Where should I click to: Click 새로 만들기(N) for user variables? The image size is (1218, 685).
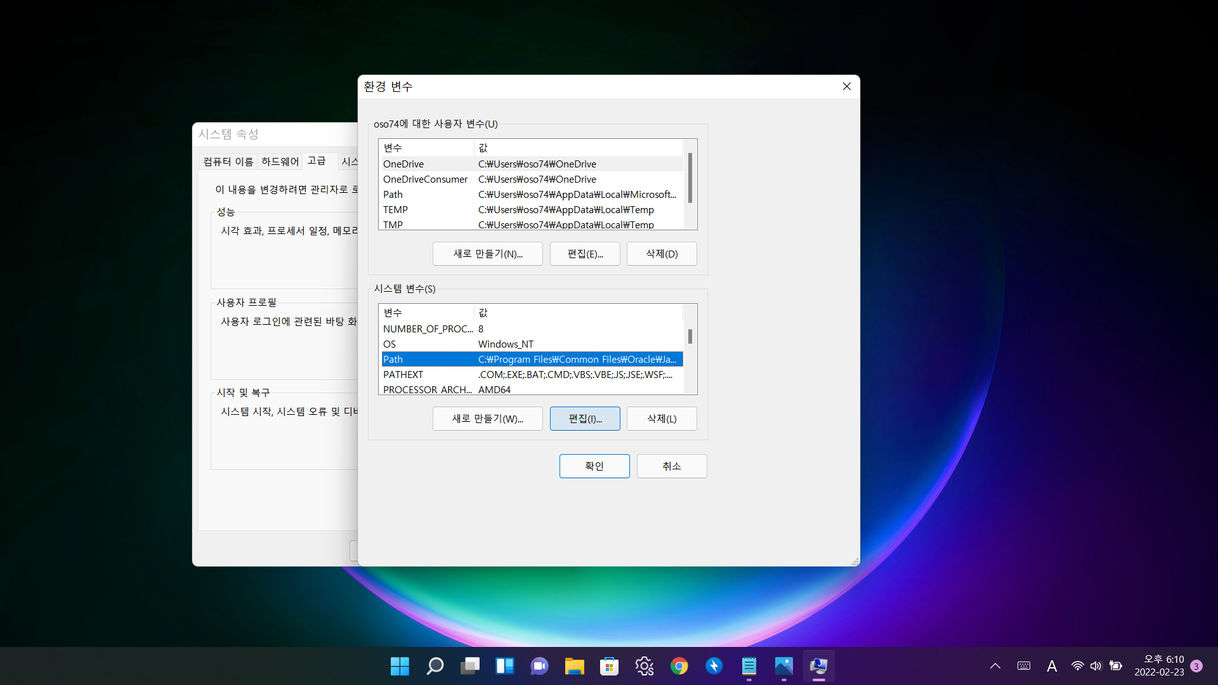click(487, 254)
